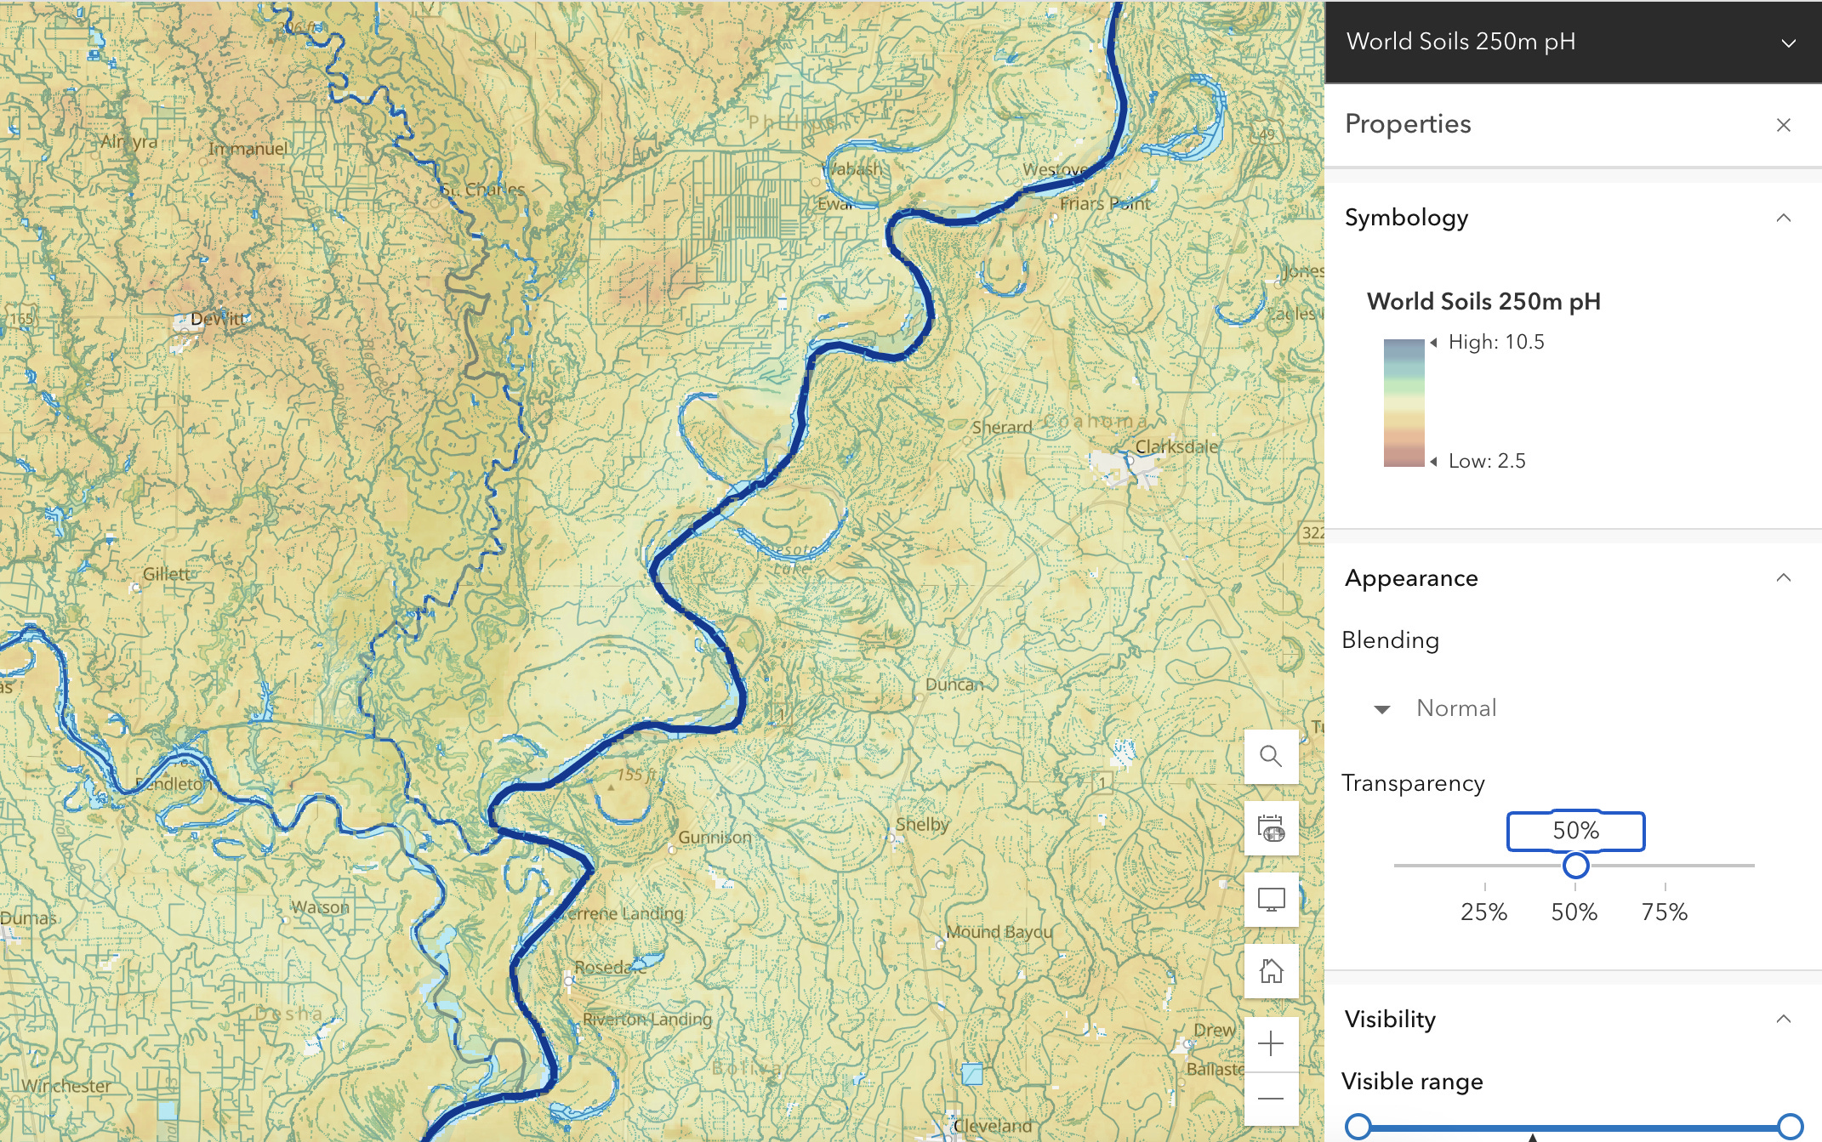The height and width of the screenshot is (1142, 1822).
Task: Set transparency to 25% tick
Action: 1484,912
